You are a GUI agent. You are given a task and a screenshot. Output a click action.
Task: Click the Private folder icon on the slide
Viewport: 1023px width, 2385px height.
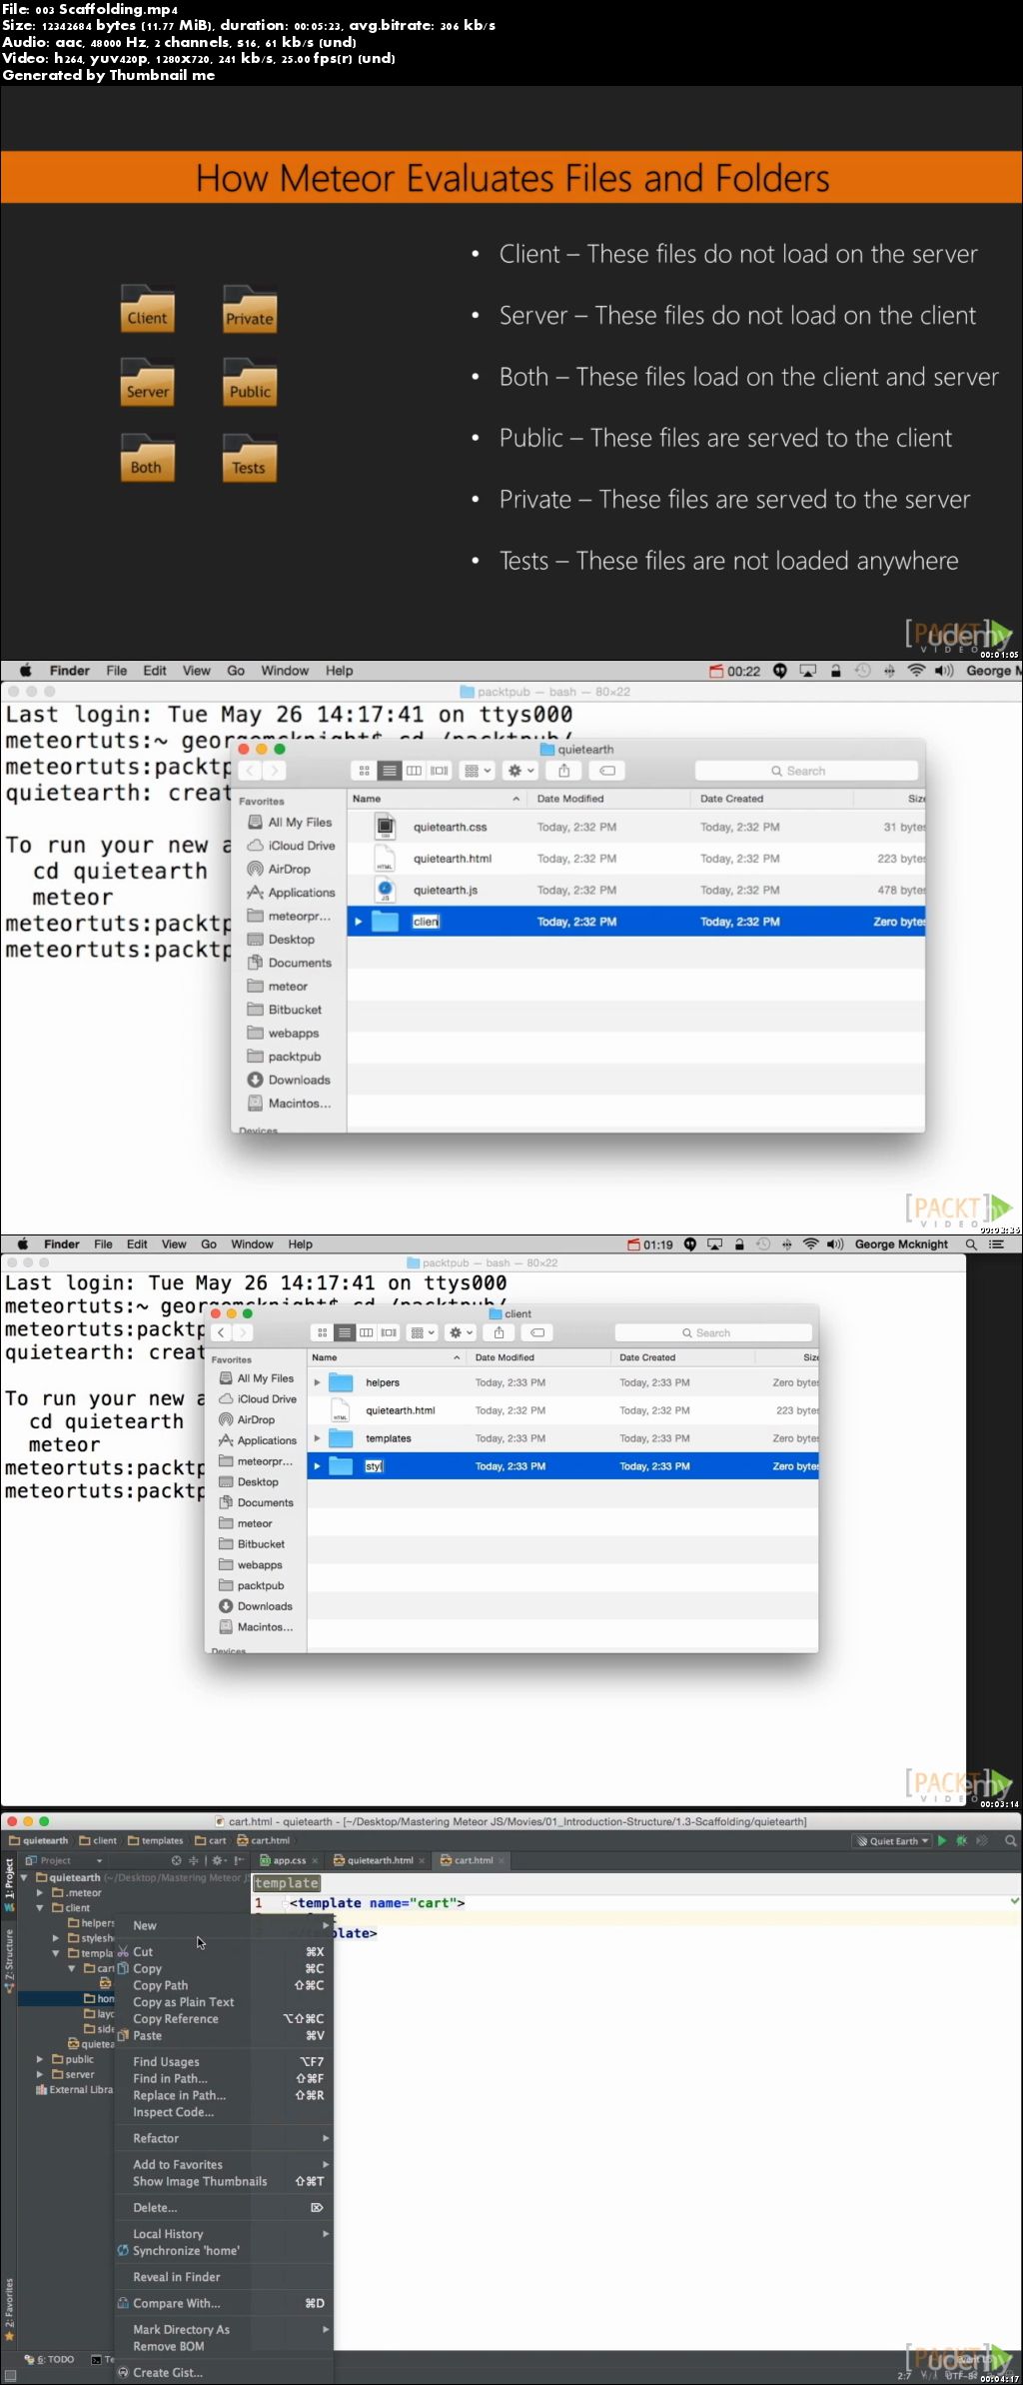[250, 311]
